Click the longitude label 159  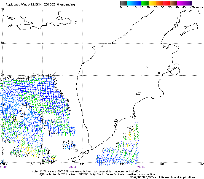coord(122,164)
